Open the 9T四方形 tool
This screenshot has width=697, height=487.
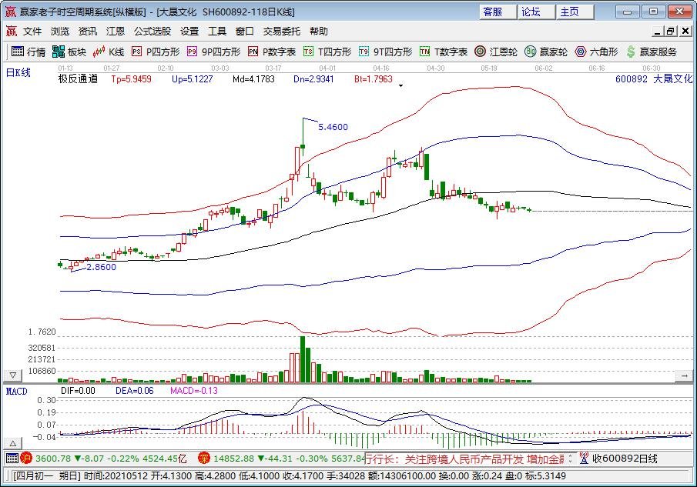385,52
